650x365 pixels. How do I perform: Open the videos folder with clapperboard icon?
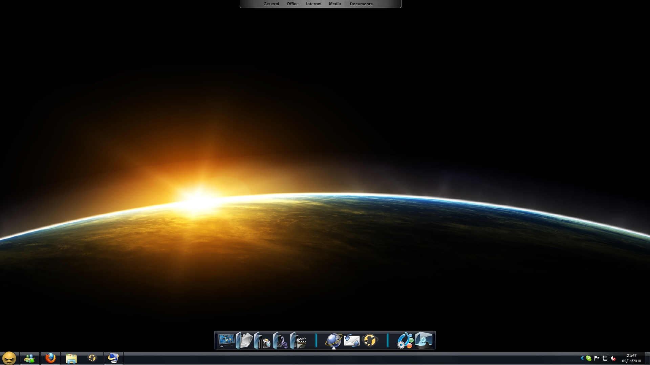click(x=298, y=341)
